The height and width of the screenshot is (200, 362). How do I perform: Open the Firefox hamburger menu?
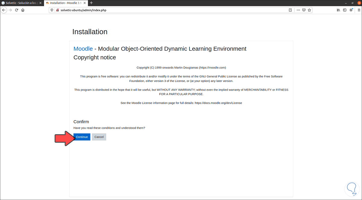coord(359,10)
